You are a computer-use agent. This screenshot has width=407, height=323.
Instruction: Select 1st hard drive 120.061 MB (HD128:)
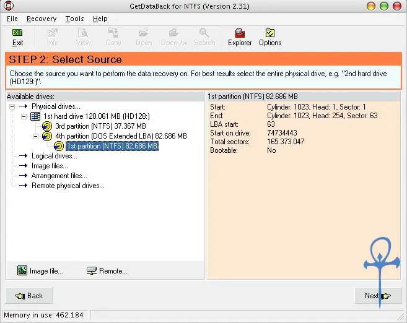[x=97, y=116]
